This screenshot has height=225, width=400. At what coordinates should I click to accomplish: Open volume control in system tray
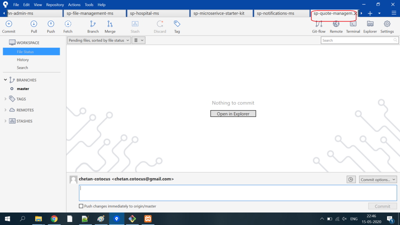click(345, 219)
